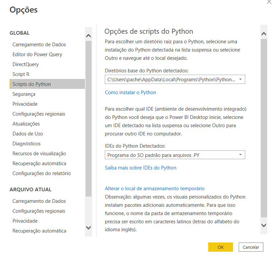The height and width of the screenshot is (255, 273).
Task: Click sidebar scrollbar down arrow
Action: coord(89,228)
